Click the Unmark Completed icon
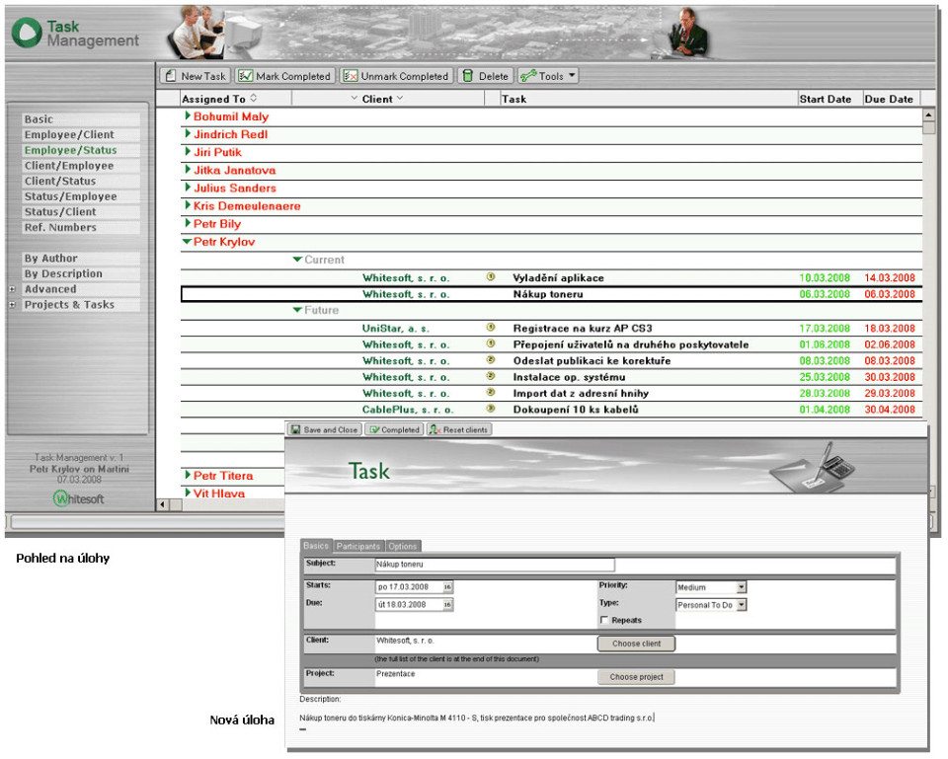 click(350, 76)
